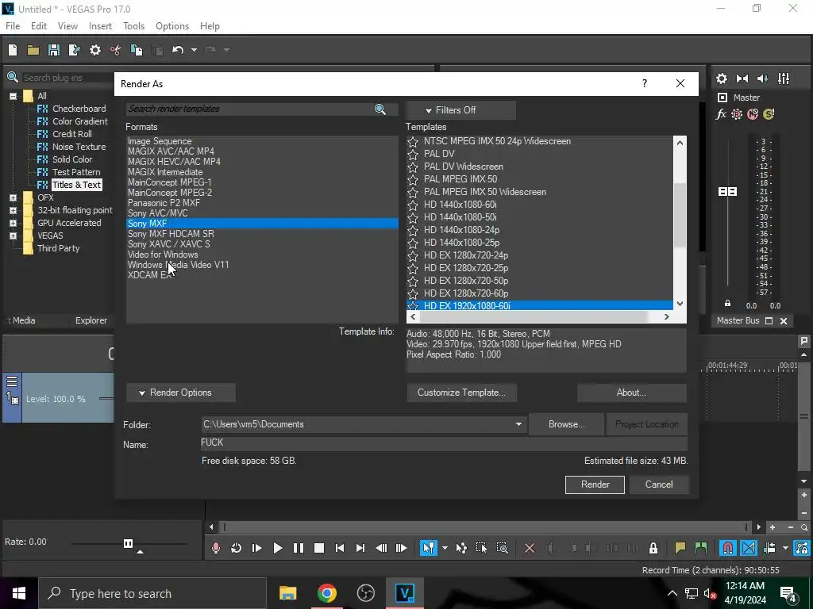The width and height of the screenshot is (813, 609).
Task: Open the Tools menu
Action: (x=133, y=26)
